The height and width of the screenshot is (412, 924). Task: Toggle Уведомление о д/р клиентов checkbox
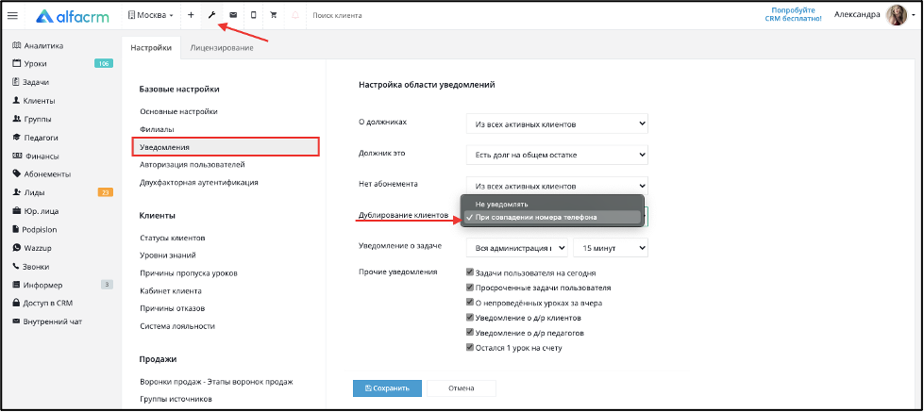(470, 318)
